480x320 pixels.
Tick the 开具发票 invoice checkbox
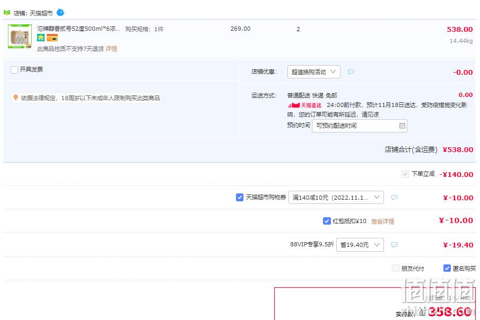click(x=14, y=70)
